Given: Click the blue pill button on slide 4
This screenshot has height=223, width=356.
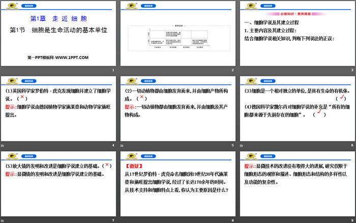Looking at the screenshot, I should (29, 81).
